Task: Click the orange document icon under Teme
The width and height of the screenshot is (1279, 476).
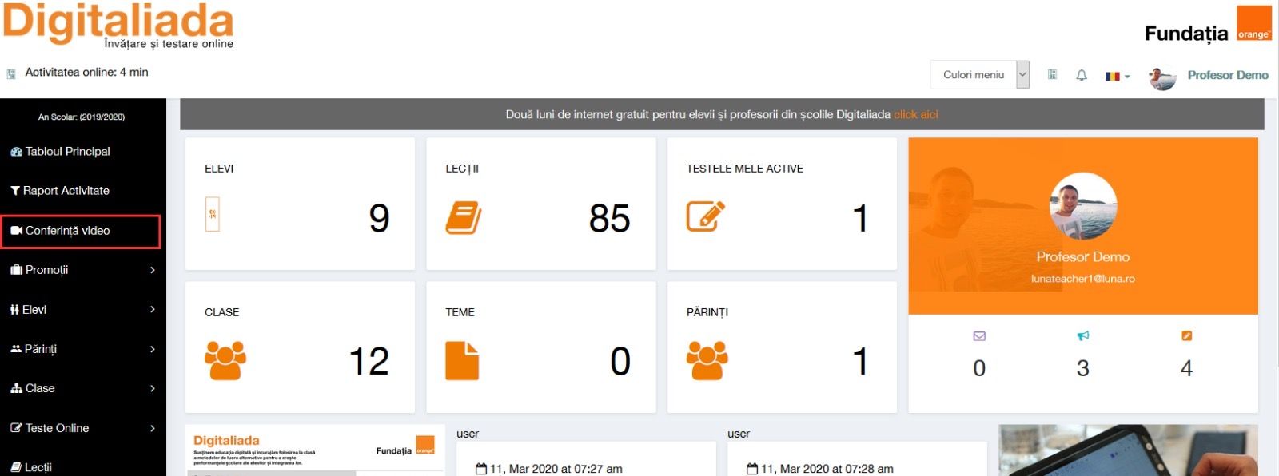Action: [x=462, y=360]
